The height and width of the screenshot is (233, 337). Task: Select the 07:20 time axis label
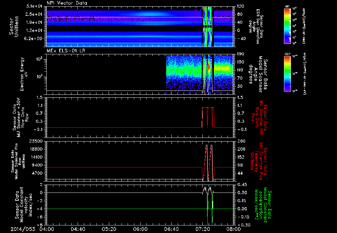click(x=202, y=229)
